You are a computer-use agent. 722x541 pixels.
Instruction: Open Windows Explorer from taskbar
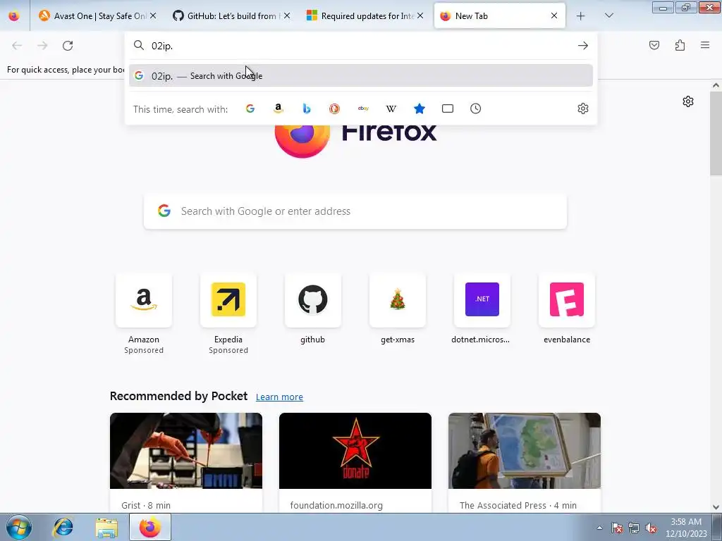[x=106, y=527]
